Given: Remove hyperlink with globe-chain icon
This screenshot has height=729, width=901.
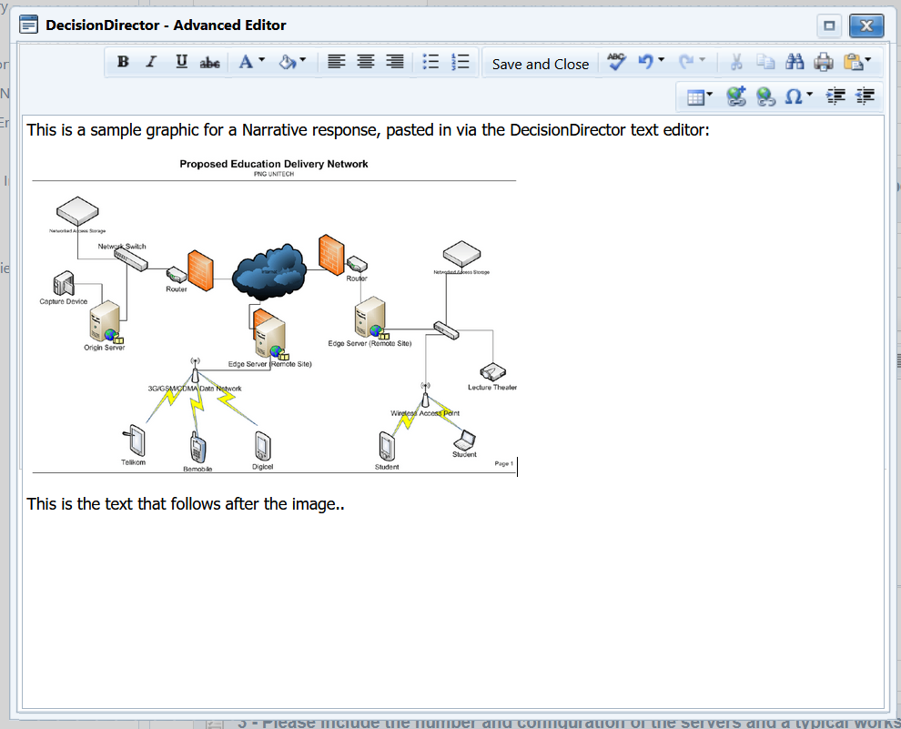Looking at the screenshot, I should coord(765,96).
